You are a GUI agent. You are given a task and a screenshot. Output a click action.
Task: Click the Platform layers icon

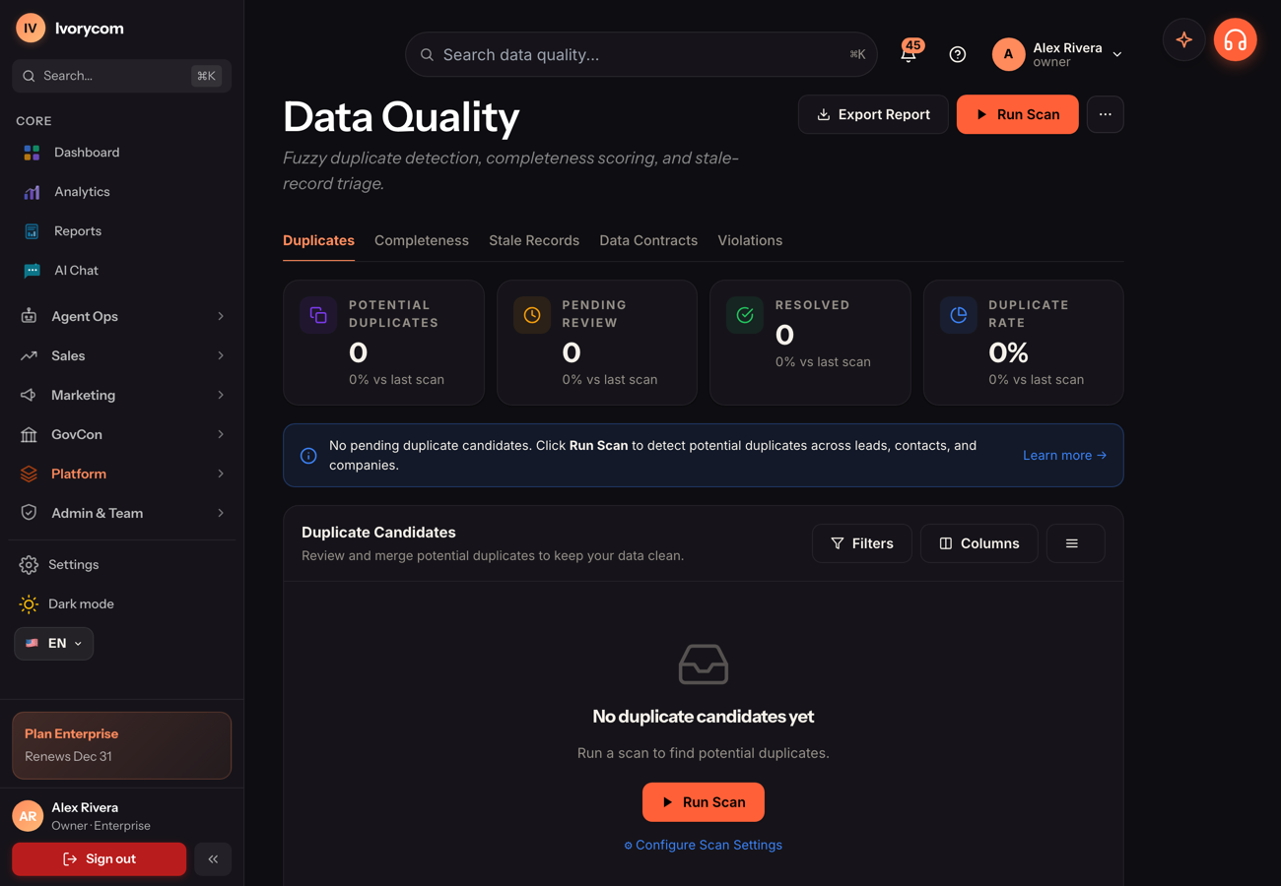29,474
